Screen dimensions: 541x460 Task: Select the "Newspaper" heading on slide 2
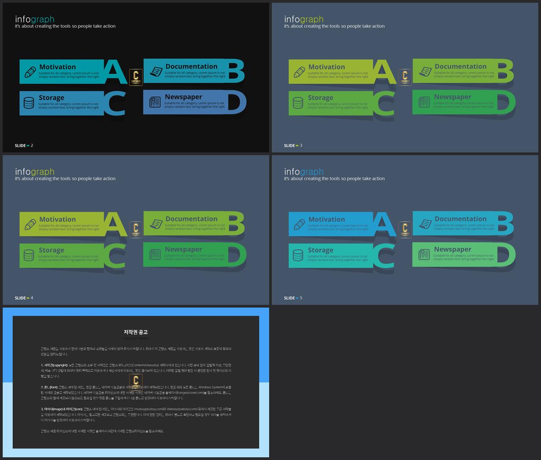point(183,97)
